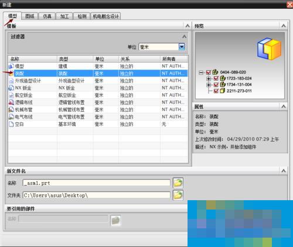Select the 建模 type cell
The image size is (293, 247).
click(63, 66)
